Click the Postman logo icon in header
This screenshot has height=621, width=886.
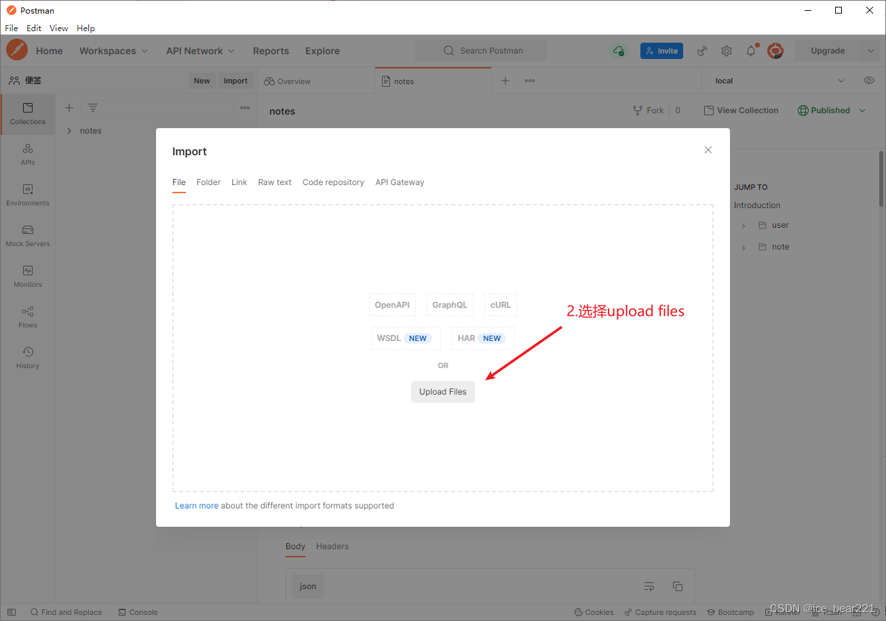(17, 50)
